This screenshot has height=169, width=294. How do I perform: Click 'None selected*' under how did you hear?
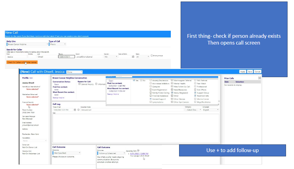pos(33,89)
